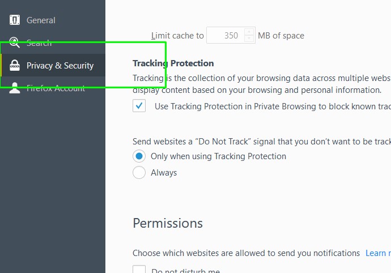Click the Search magnifier icon in sidebar
Viewport: 391px width, 273px height.
tap(15, 43)
